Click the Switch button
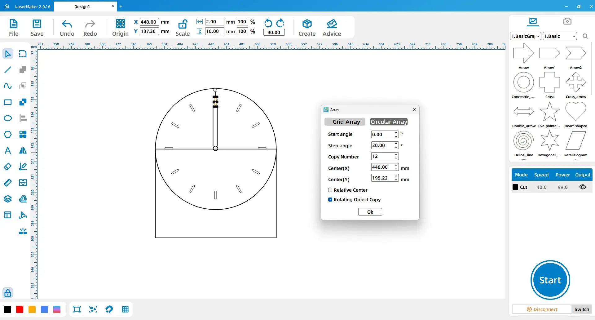 point(582,309)
